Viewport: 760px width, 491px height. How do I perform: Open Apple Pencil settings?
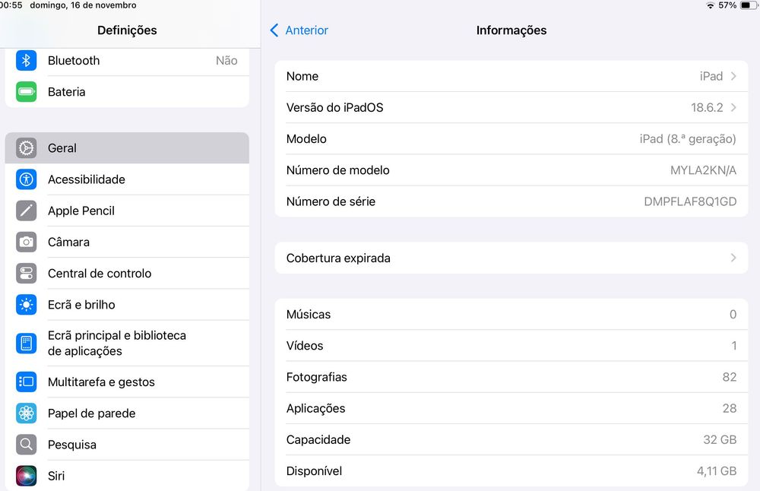click(127, 211)
